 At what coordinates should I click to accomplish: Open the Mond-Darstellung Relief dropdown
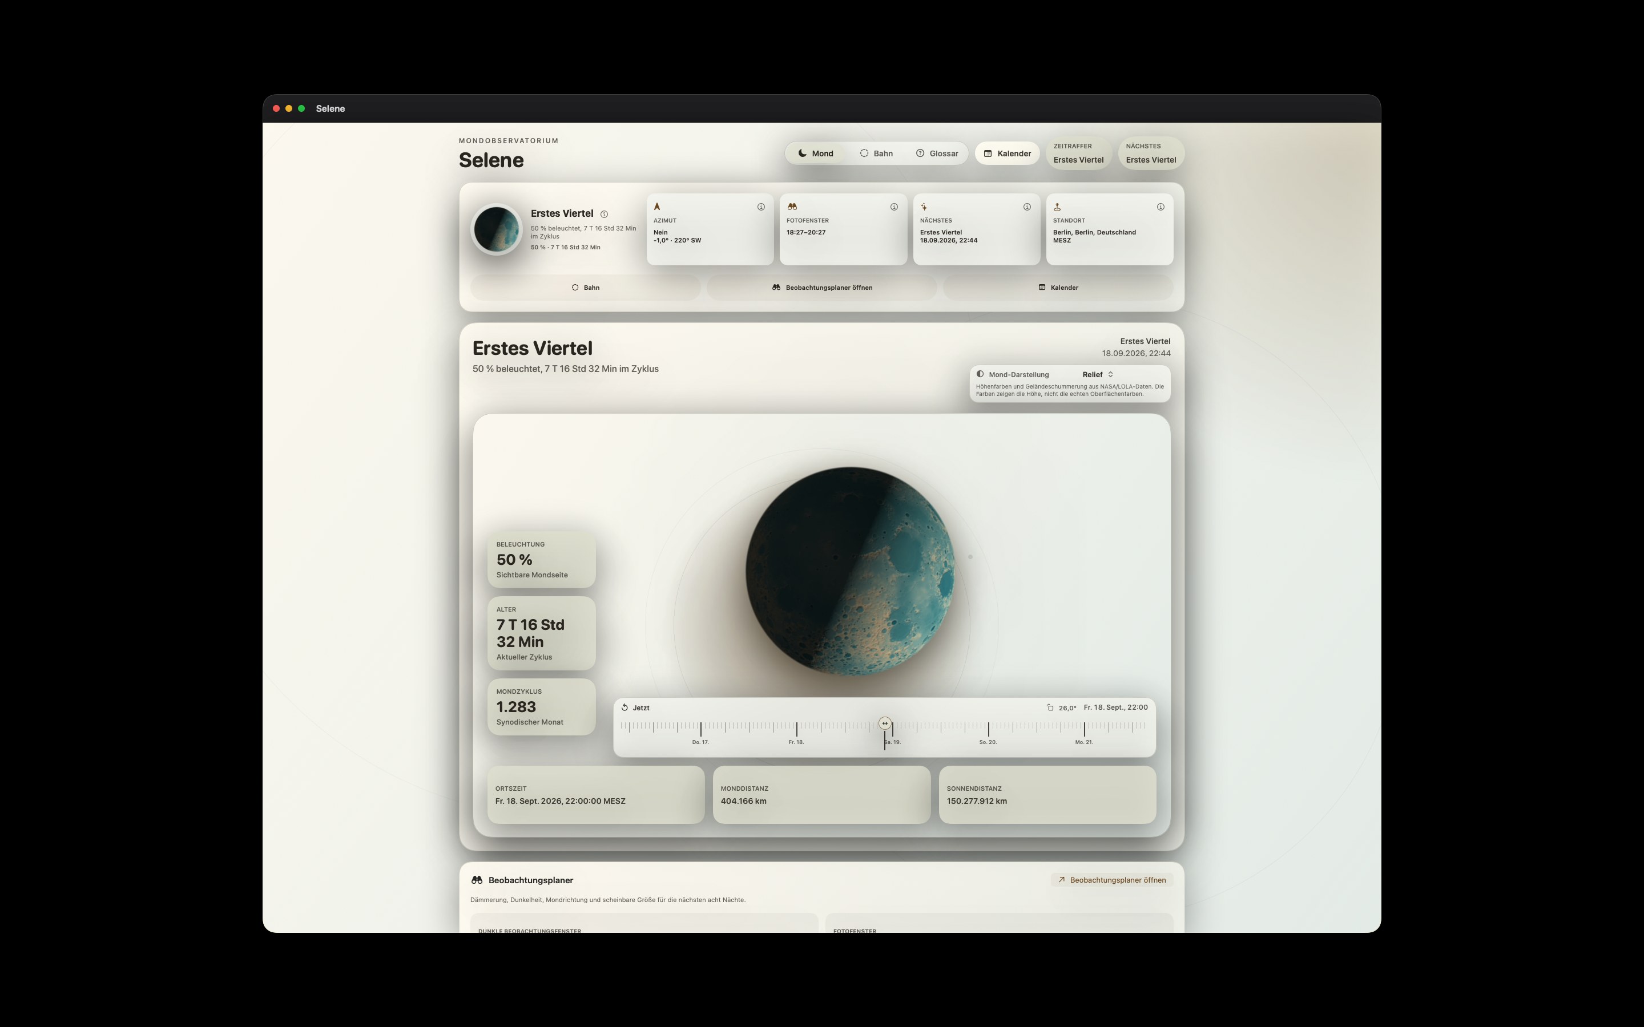click(x=1098, y=374)
